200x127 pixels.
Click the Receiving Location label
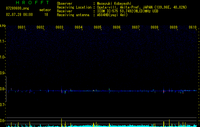tap(74, 7)
